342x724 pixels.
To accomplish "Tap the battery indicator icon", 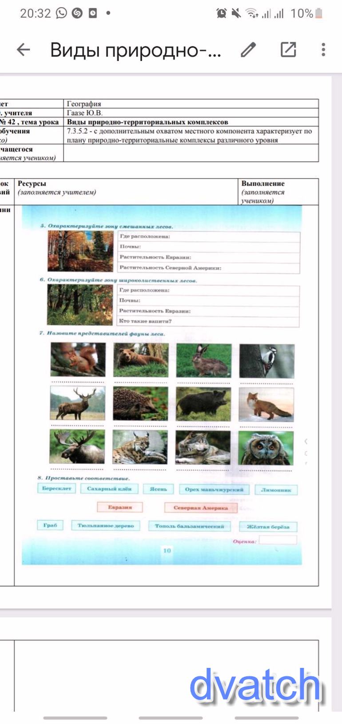I will click(x=318, y=13).
